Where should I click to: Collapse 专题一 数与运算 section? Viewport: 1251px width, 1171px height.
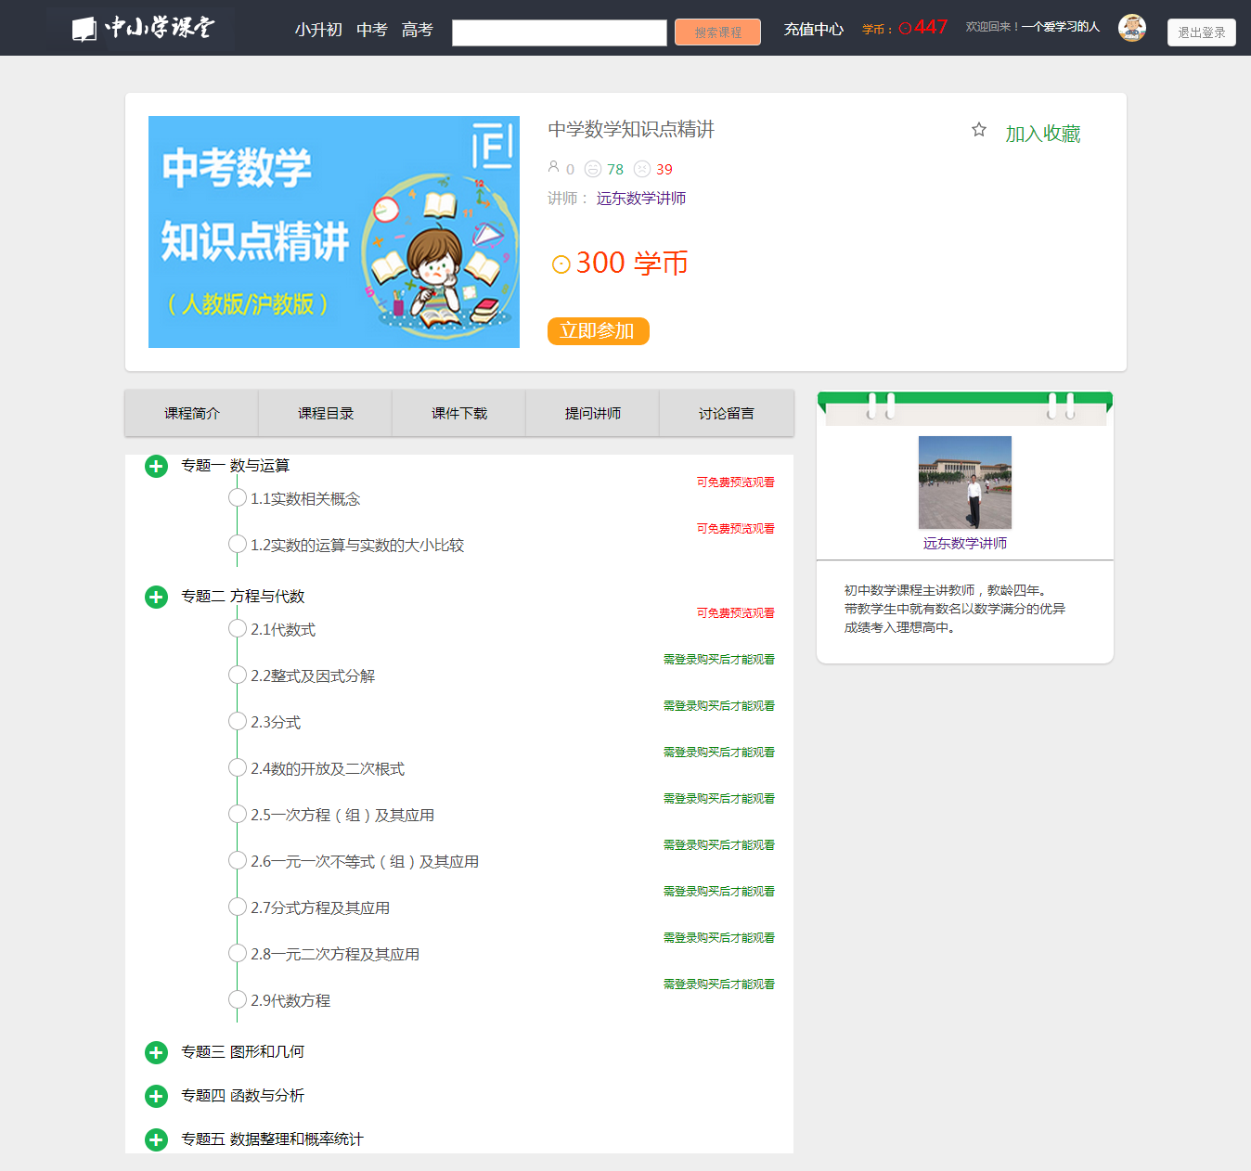pyautogui.click(x=156, y=466)
